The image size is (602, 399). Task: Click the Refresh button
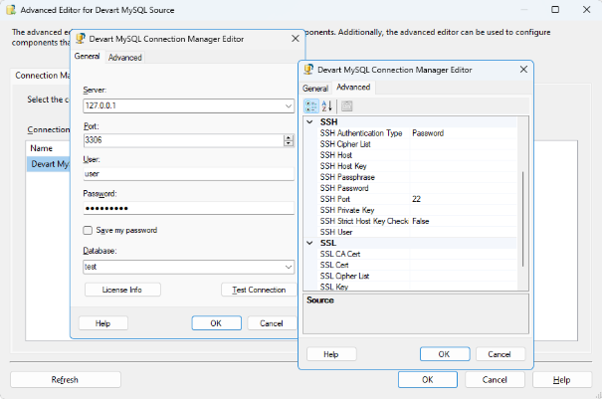click(x=65, y=379)
